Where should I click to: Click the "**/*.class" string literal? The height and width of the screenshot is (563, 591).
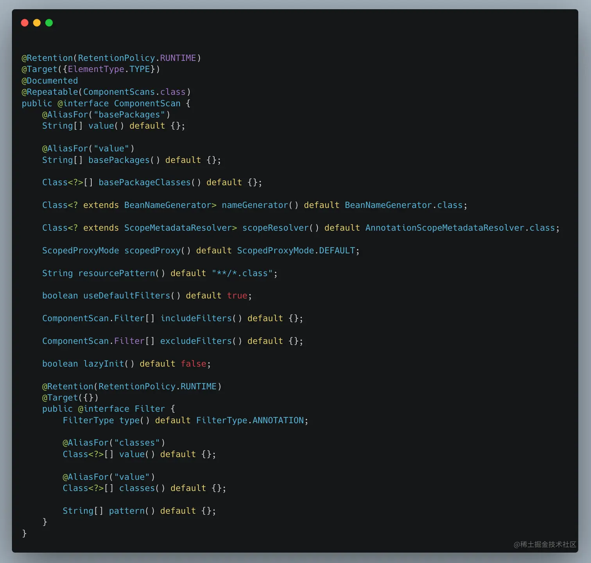242,273
